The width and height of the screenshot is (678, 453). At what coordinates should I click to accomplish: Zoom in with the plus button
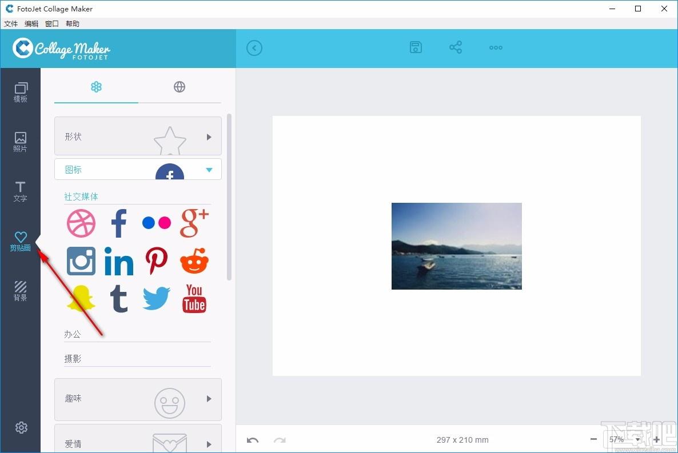tap(656, 439)
